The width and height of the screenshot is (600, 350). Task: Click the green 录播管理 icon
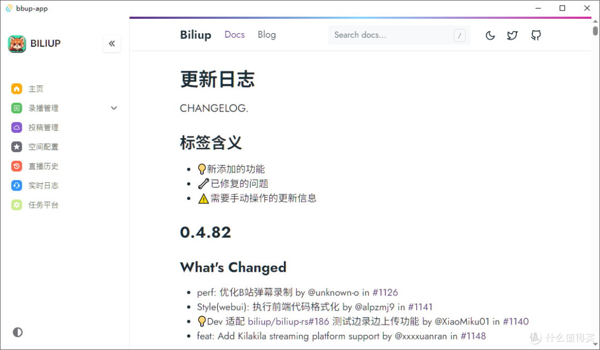coord(17,108)
